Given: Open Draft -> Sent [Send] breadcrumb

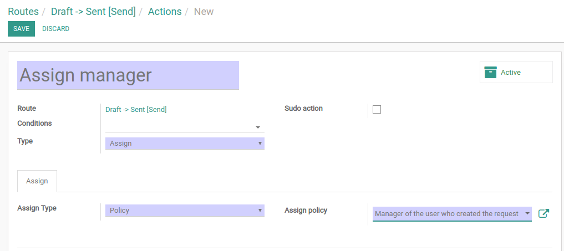Looking at the screenshot, I should (x=93, y=12).
